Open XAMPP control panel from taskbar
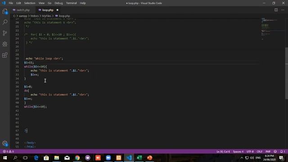 [119, 158]
